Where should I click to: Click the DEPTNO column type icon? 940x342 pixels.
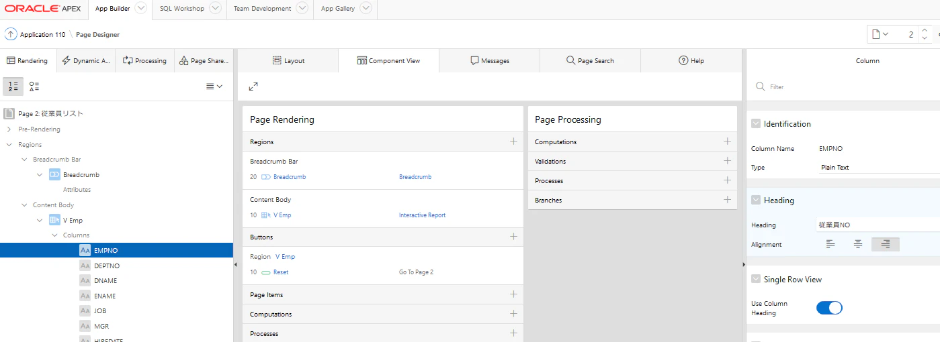[85, 266]
